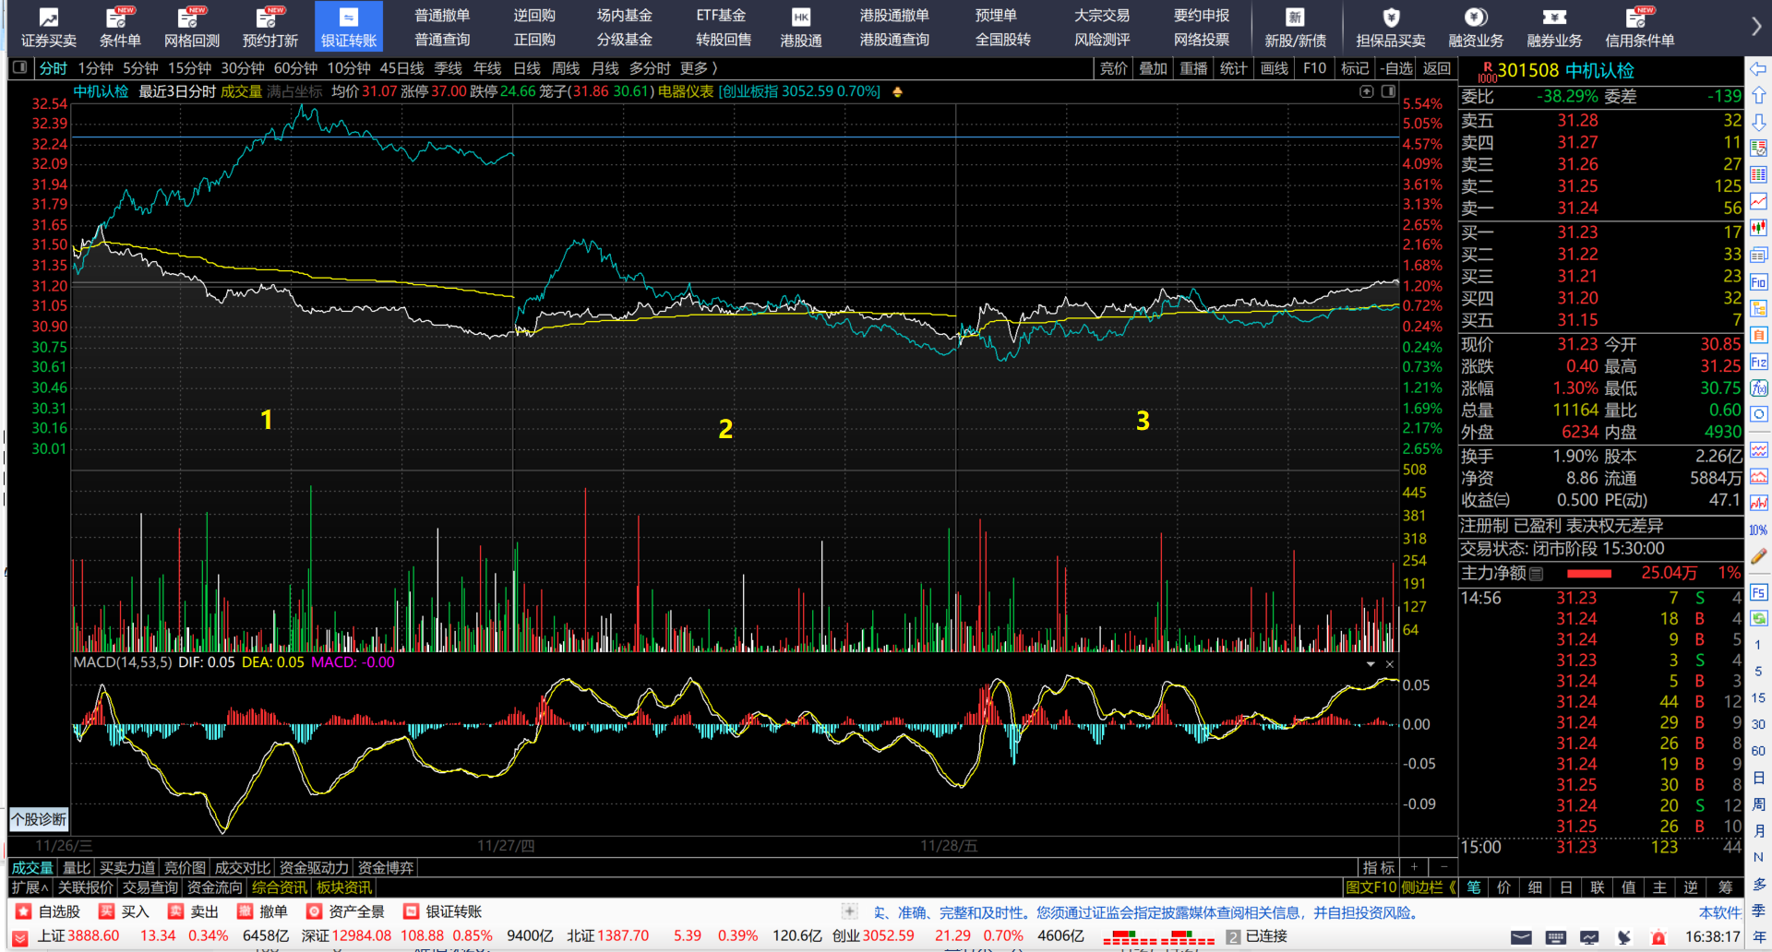This screenshot has height=952, width=1772.
Task: Click the 自选股 star icon in bottom bar
Action: tap(23, 911)
